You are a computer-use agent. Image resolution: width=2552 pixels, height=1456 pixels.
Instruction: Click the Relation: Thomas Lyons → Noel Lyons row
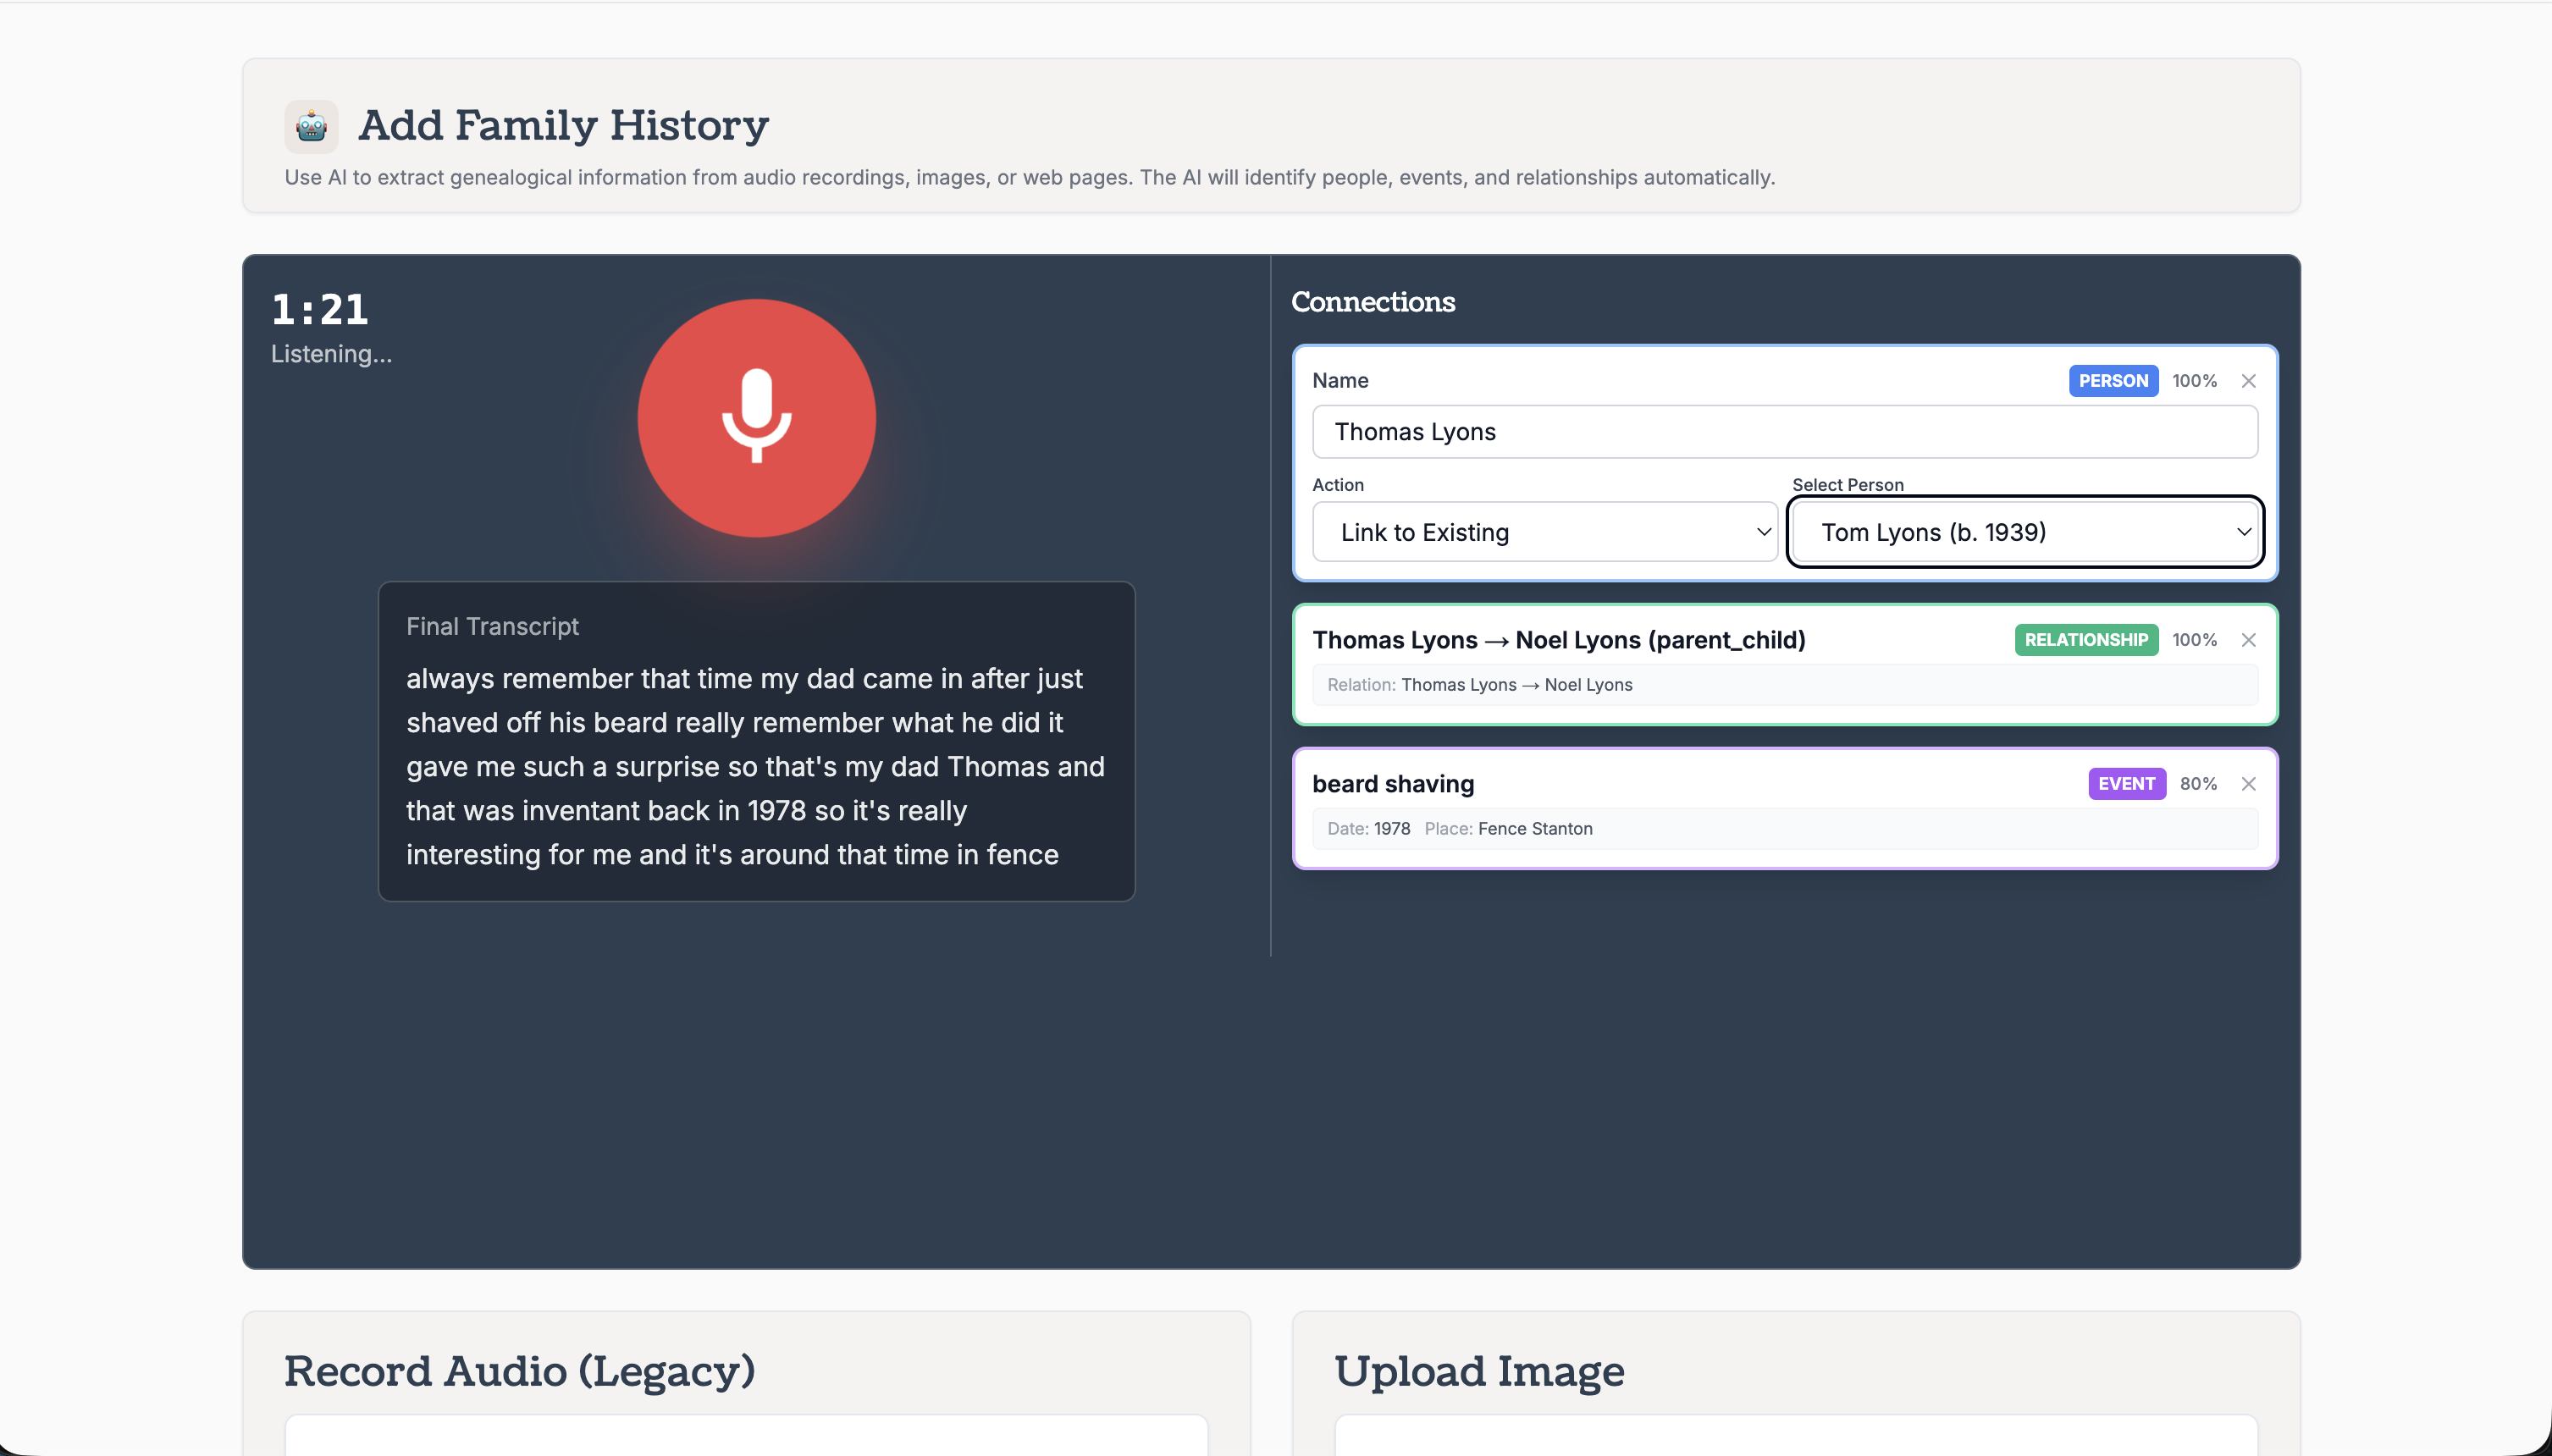(1785, 685)
